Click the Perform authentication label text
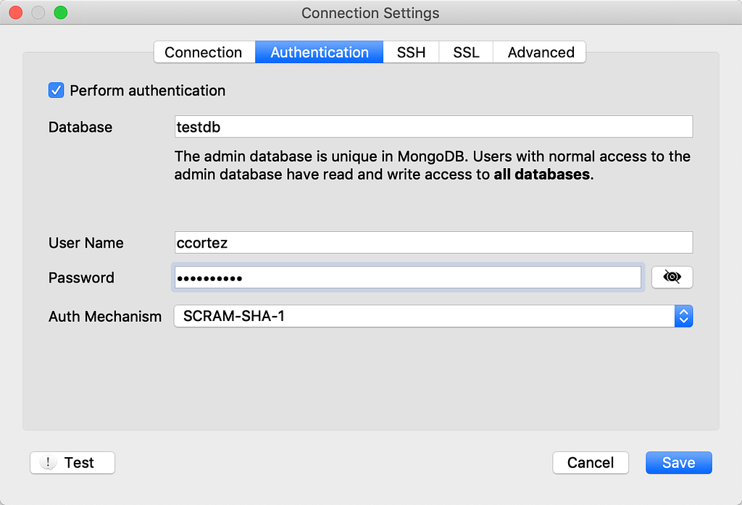Screen dimensions: 742x505 148,91
